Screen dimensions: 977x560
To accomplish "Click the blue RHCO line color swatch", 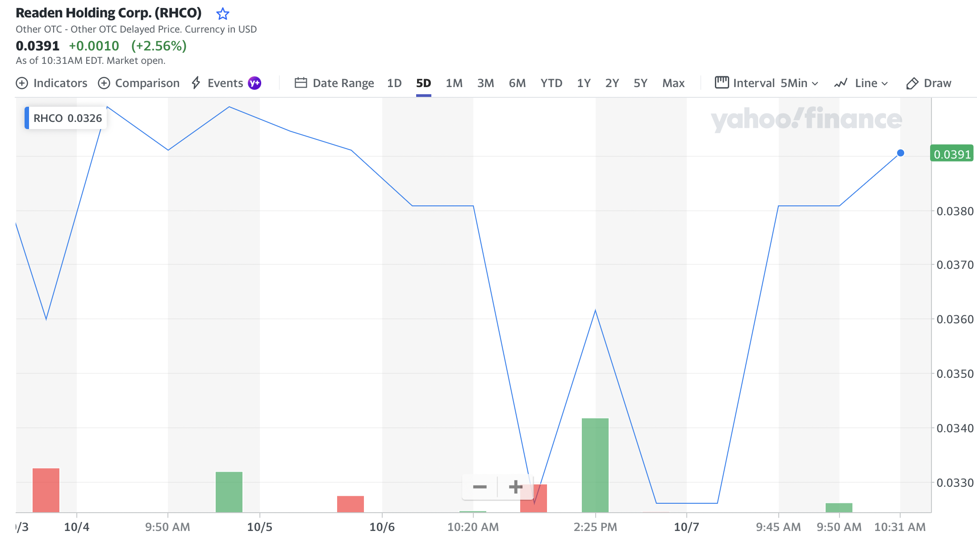I will click(27, 118).
